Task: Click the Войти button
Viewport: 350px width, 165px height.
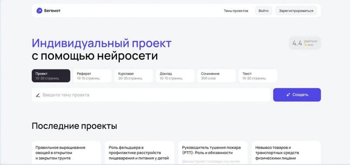Action: [263, 11]
